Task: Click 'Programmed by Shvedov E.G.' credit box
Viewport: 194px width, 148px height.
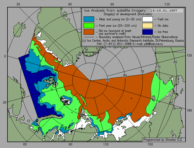Action: pyautogui.click(x=164, y=140)
